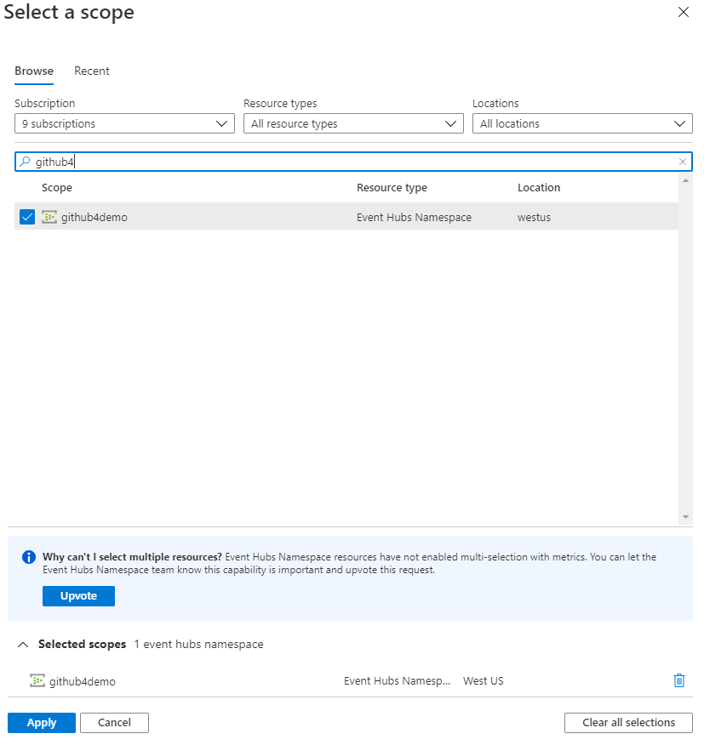Click the Event Hubs icon in results row

point(49,217)
